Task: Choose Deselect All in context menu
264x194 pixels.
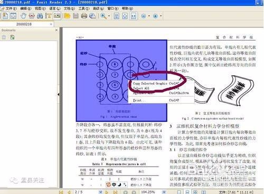Action: [161, 93]
